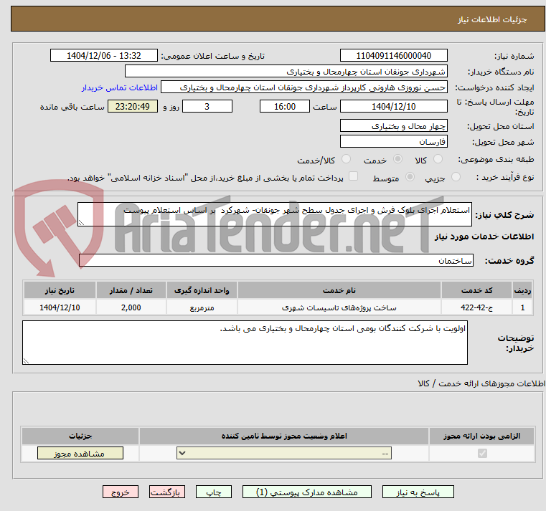The image size is (546, 511).
Task: Click the request creator field
Action: pyautogui.click(x=304, y=87)
